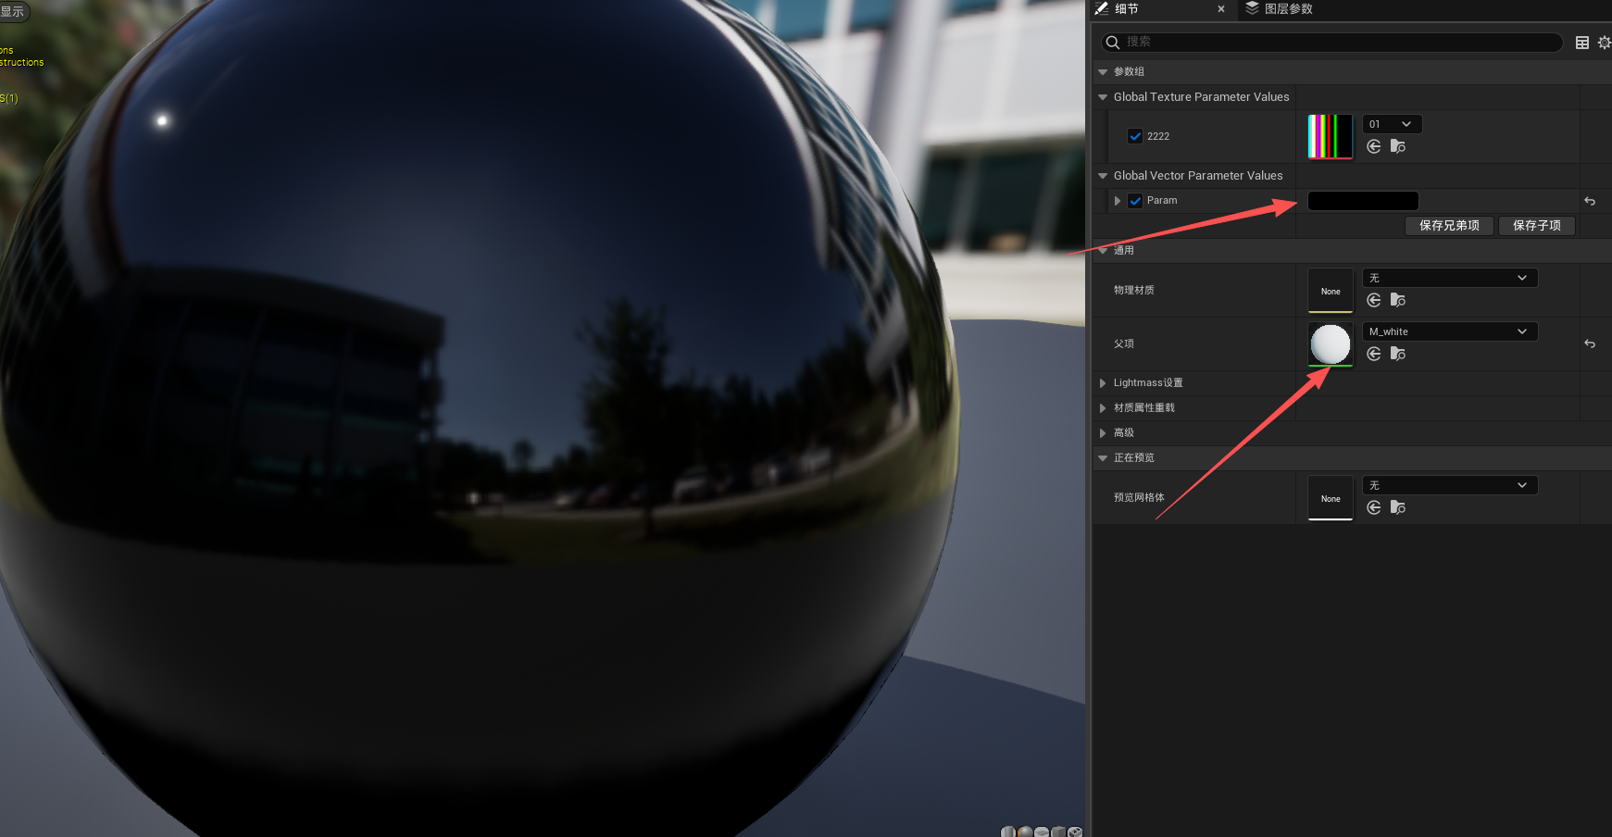Image resolution: width=1612 pixels, height=837 pixels.
Task: Click the 保存兄弟项 button
Action: coord(1450,226)
